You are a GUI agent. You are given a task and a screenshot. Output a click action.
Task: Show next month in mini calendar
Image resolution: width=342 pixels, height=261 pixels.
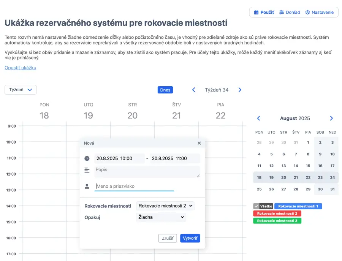331,118
